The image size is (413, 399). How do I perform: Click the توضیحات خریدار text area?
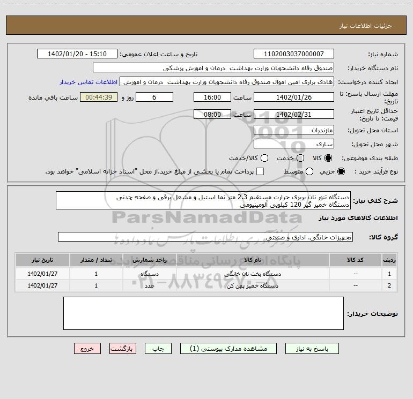(x=203, y=313)
